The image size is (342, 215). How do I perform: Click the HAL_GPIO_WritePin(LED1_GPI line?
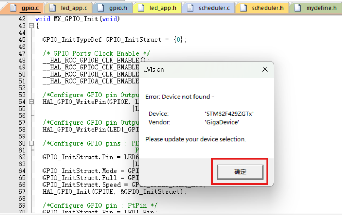tap(91, 130)
